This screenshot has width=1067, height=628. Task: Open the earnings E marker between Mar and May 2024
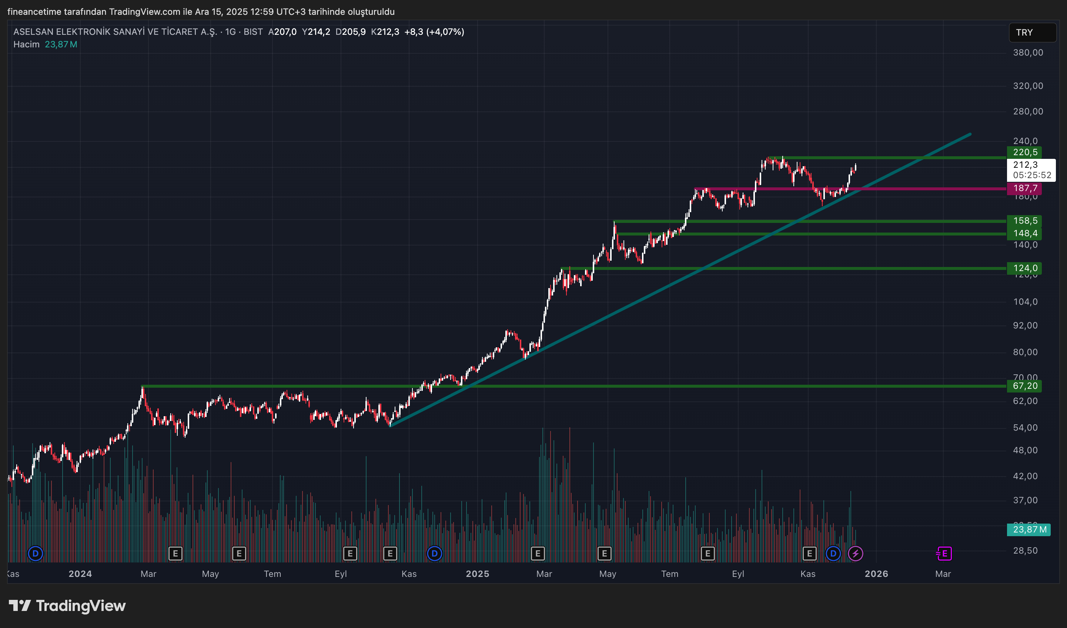pos(175,554)
